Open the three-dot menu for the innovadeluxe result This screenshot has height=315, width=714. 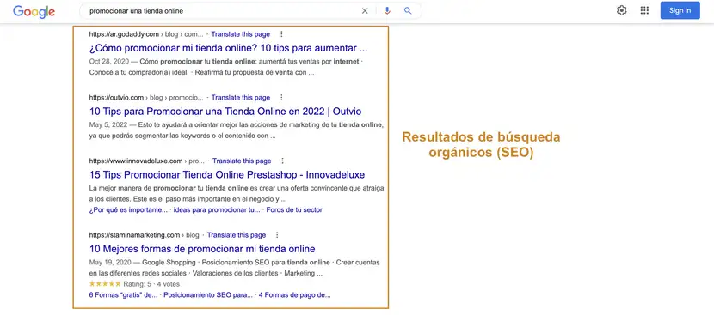[282, 161]
